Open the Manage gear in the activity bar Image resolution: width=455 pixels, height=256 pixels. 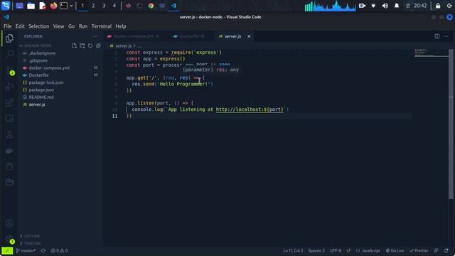(9, 239)
